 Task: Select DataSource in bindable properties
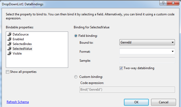coord(20,34)
